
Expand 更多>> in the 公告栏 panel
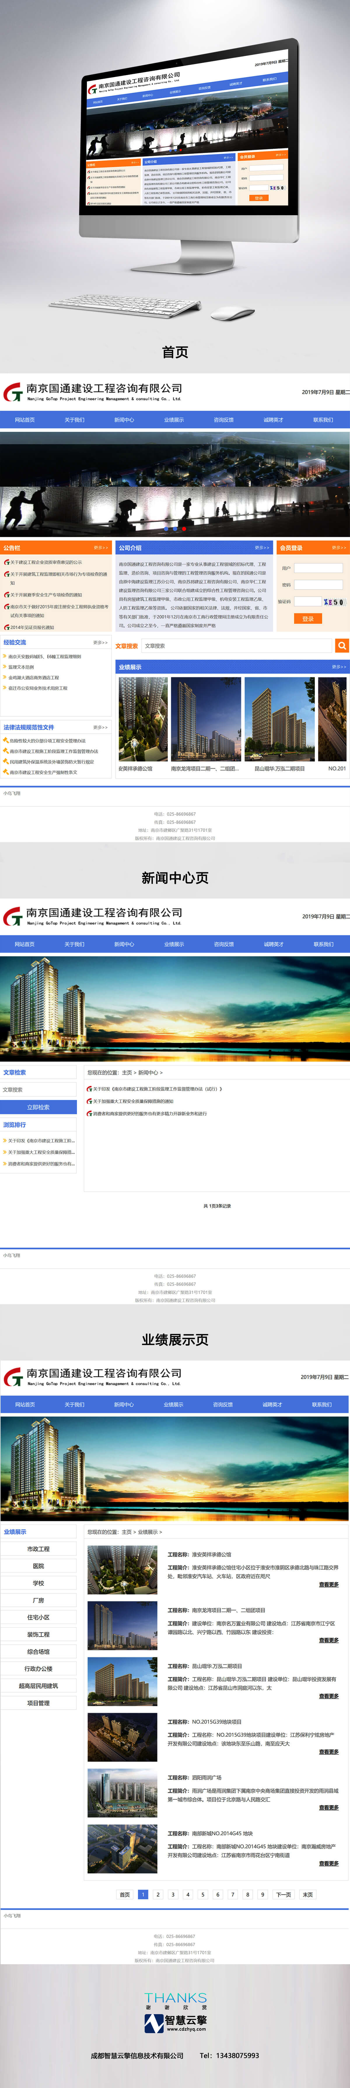point(100,548)
